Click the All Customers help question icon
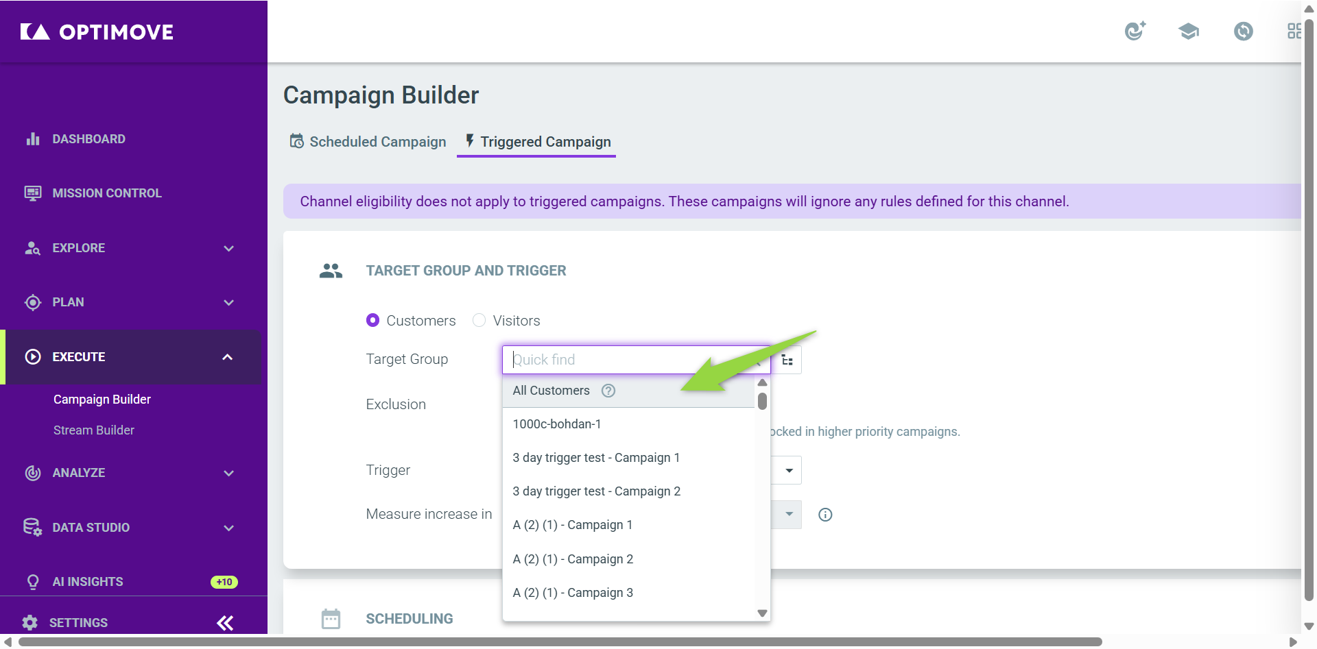The width and height of the screenshot is (1317, 649). tap(608, 391)
